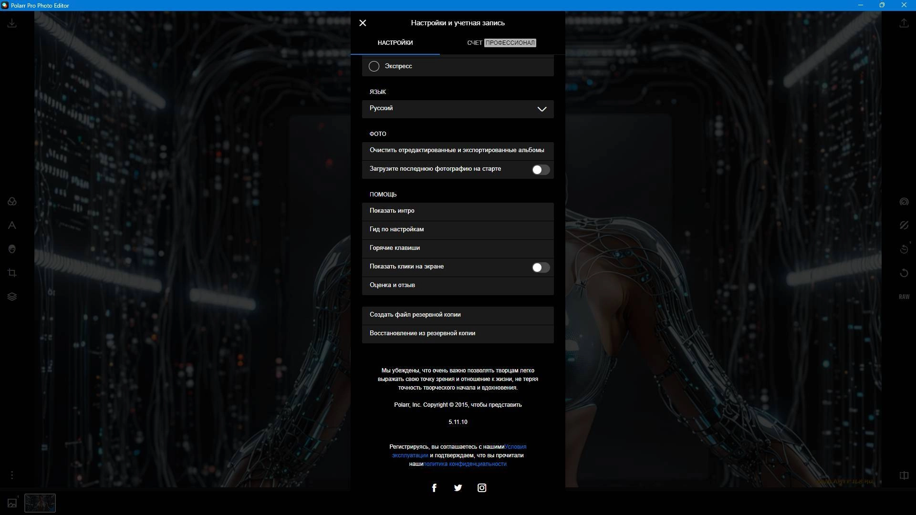Toggle Показать клики на экране switch
Screen dimensions: 916x515
[541, 268]
